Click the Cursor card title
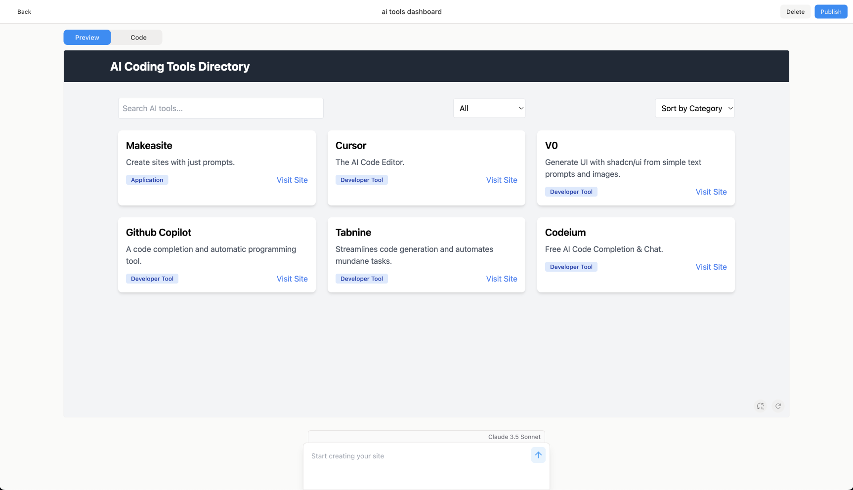The image size is (853, 490). pyautogui.click(x=351, y=146)
